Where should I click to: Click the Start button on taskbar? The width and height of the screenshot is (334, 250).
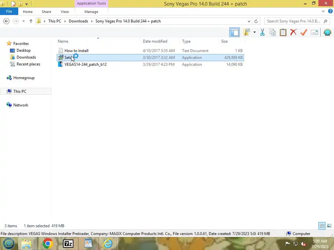click(x=8, y=243)
